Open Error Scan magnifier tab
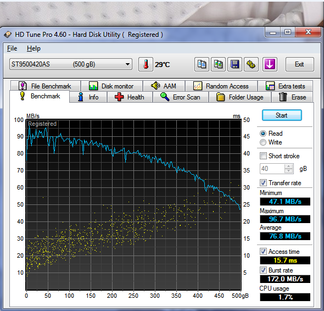 pyautogui.click(x=180, y=97)
